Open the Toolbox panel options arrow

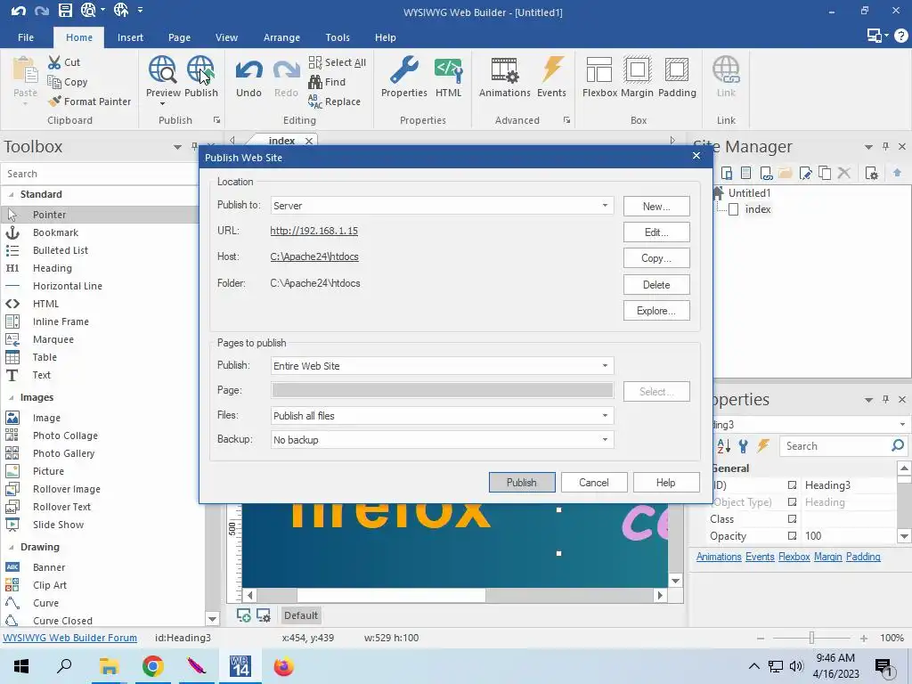click(x=177, y=147)
